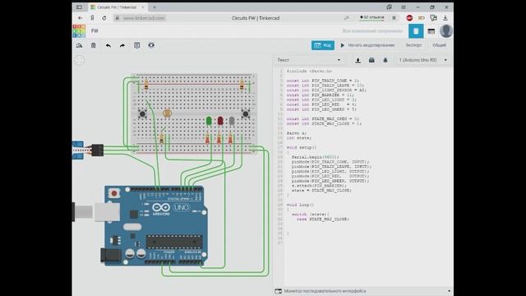Viewport: 526px width, 296px height.
Task: Click code line 'case STATE_WAY_CLOSE:'
Action: pos(323,220)
